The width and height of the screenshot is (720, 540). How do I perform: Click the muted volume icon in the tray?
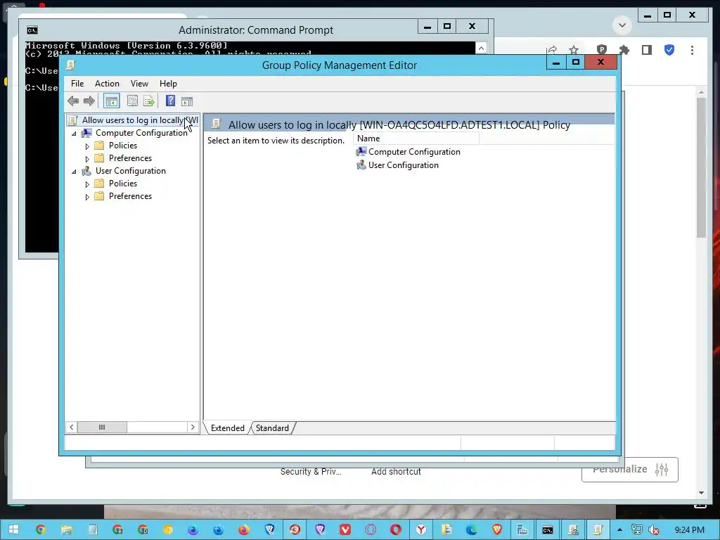pyautogui.click(x=653, y=530)
